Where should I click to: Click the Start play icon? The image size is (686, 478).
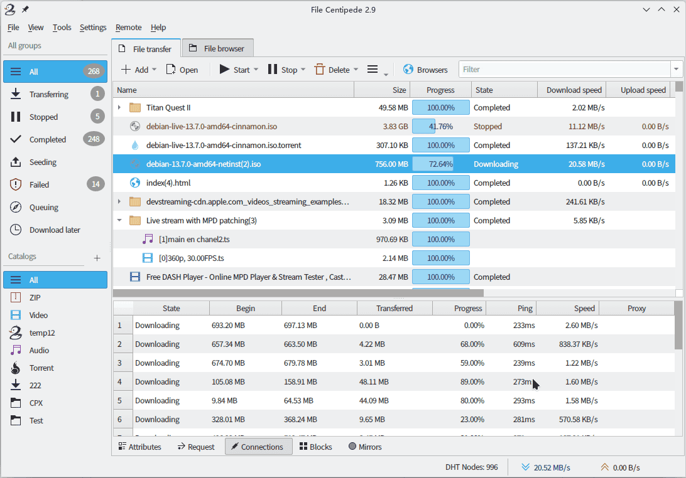click(x=224, y=70)
